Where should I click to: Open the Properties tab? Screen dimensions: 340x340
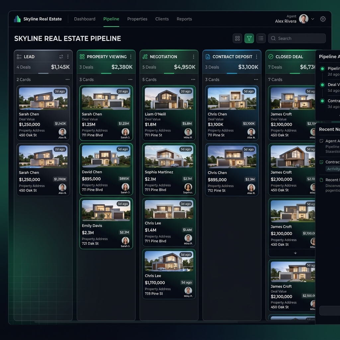click(x=137, y=19)
